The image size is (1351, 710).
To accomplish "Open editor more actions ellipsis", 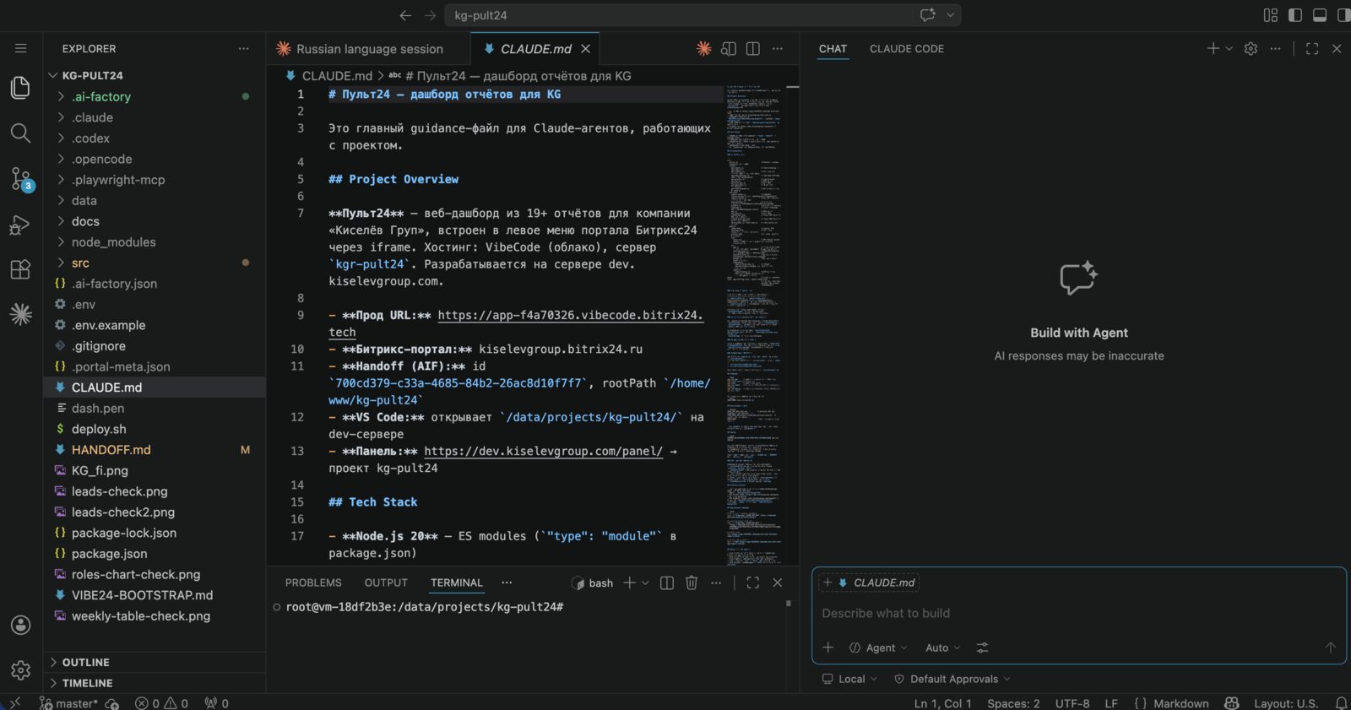I will [778, 49].
